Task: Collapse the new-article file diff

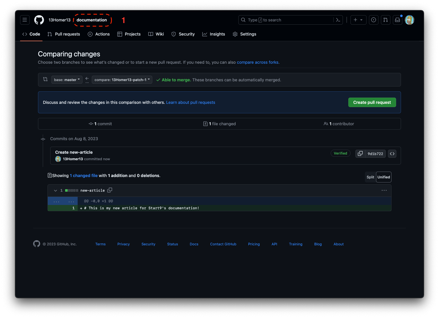Action: click(55, 190)
